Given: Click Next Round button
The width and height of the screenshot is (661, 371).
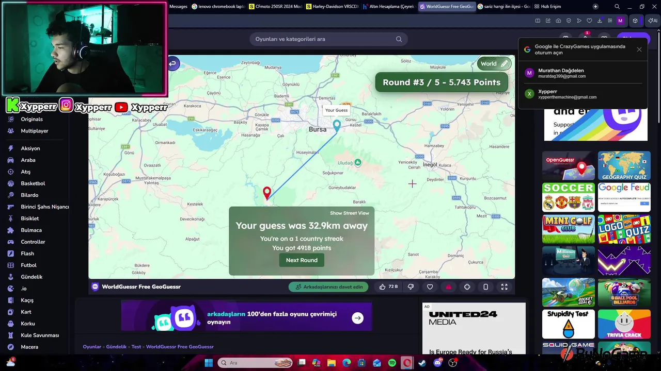Looking at the screenshot, I should pos(302,260).
